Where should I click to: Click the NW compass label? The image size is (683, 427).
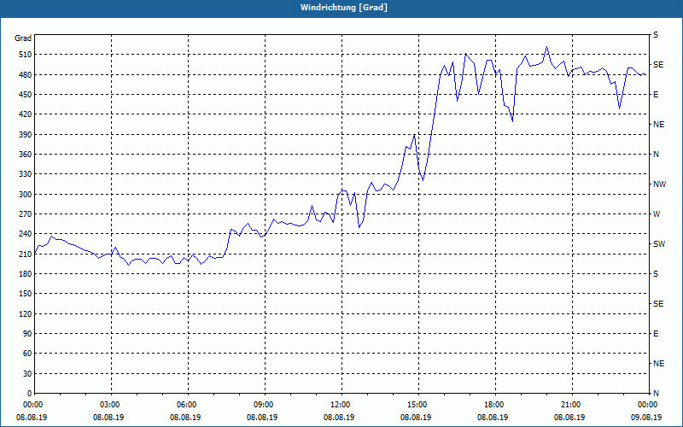click(659, 184)
